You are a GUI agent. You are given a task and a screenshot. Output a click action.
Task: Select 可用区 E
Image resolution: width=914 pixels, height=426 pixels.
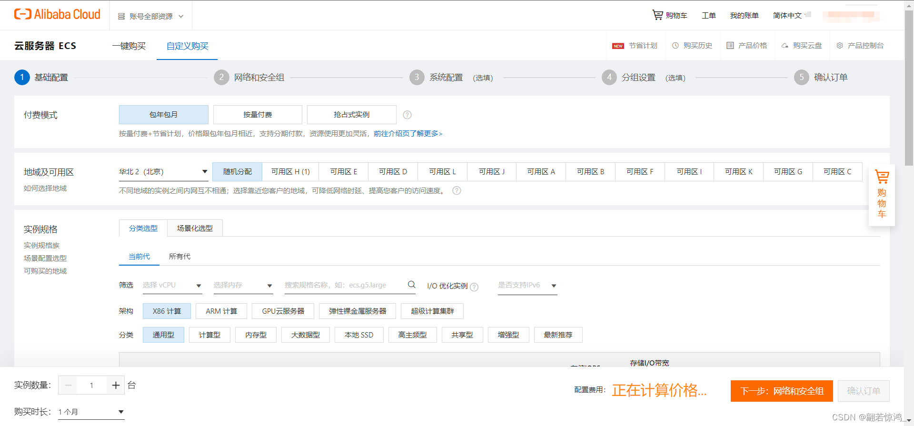pos(344,172)
